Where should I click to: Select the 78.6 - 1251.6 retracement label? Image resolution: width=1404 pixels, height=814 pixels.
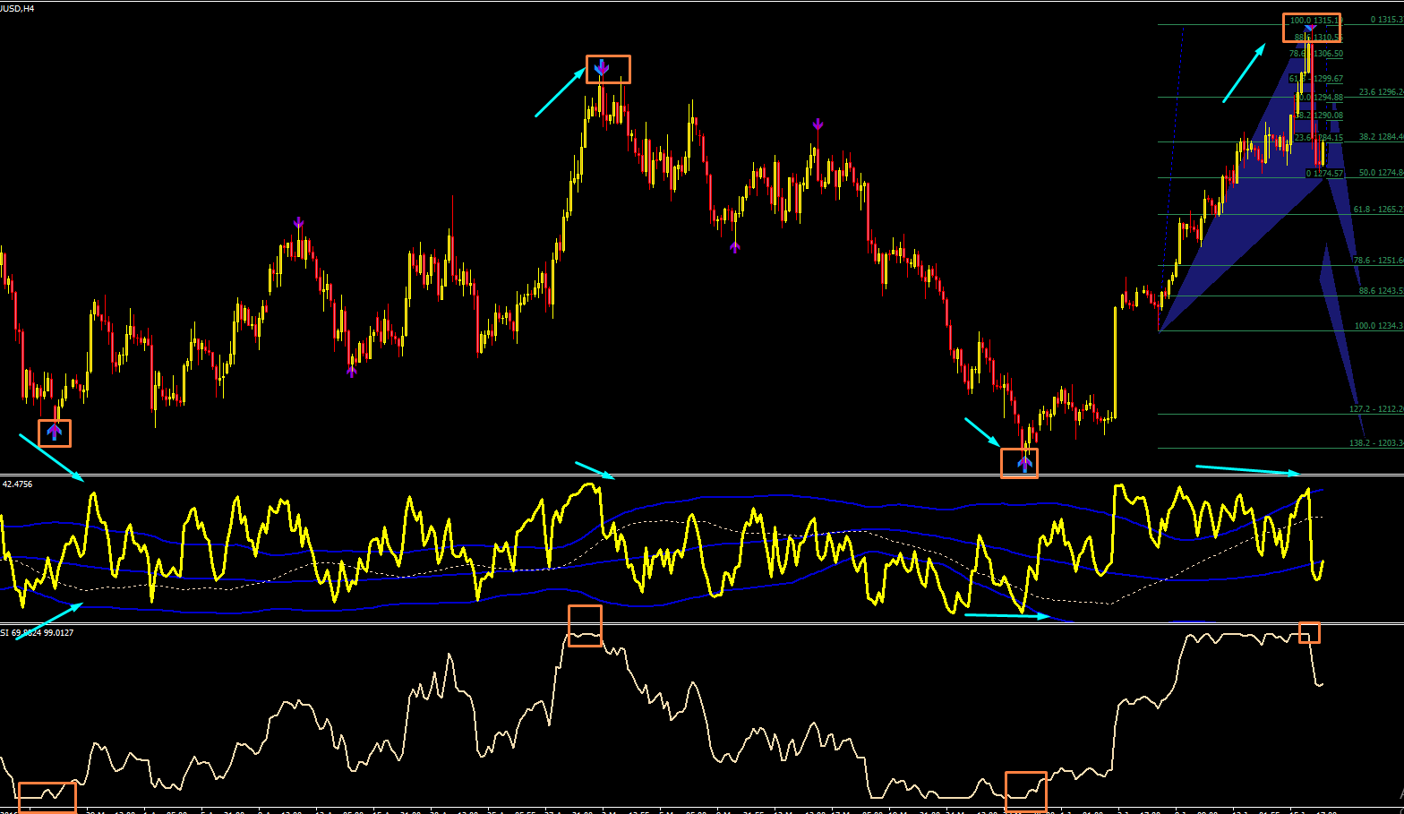pyautogui.click(x=1378, y=261)
